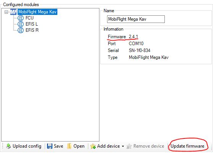Select MobiFlight Mega Kav module in tree
The width and height of the screenshot is (213, 153).
pos(37,12)
